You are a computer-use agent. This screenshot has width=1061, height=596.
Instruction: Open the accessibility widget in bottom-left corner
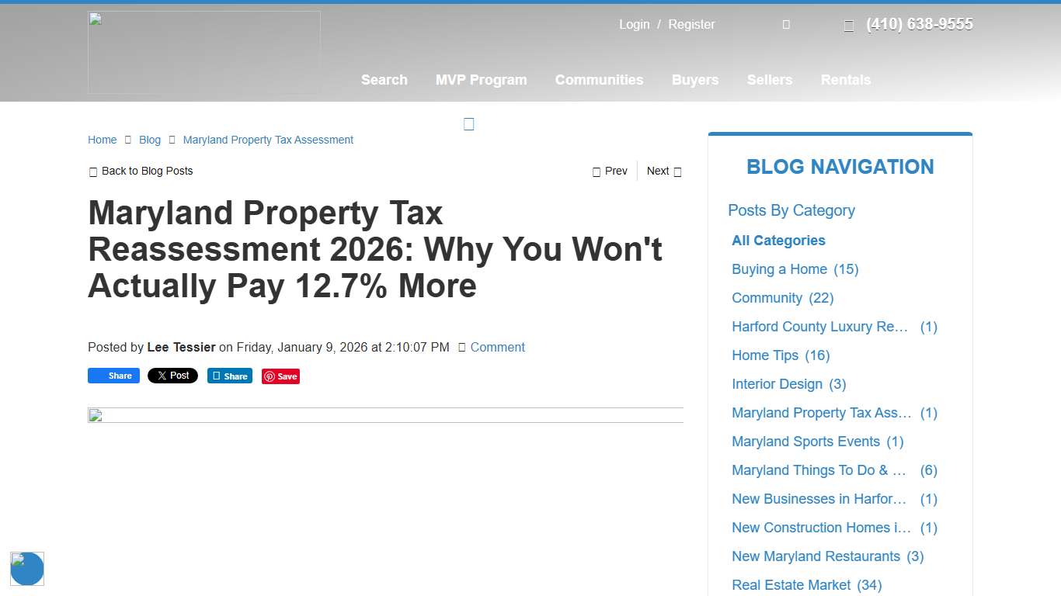tap(27, 569)
